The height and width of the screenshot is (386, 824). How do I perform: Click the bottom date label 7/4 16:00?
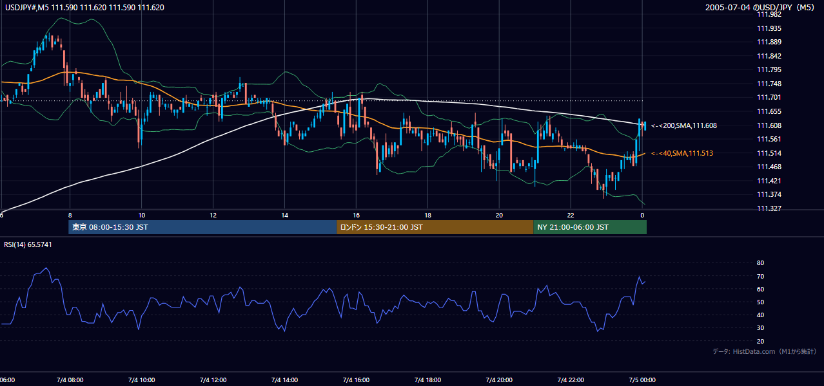[x=356, y=380]
